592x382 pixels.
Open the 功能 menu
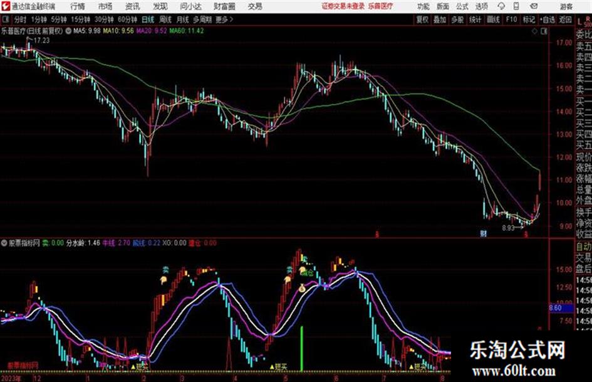pyautogui.click(x=423, y=6)
